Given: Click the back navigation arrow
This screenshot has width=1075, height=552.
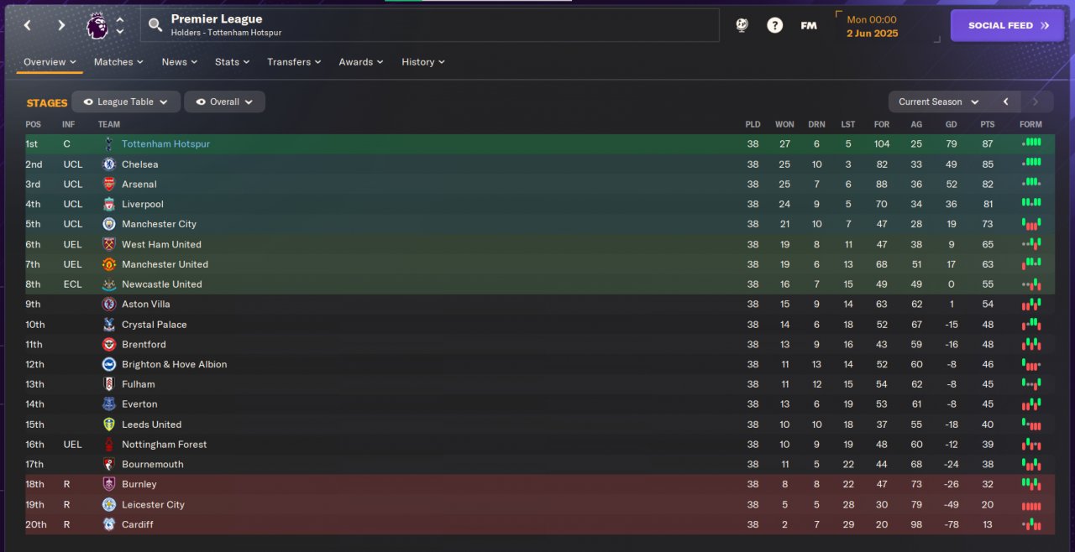Looking at the screenshot, I should (28, 25).
